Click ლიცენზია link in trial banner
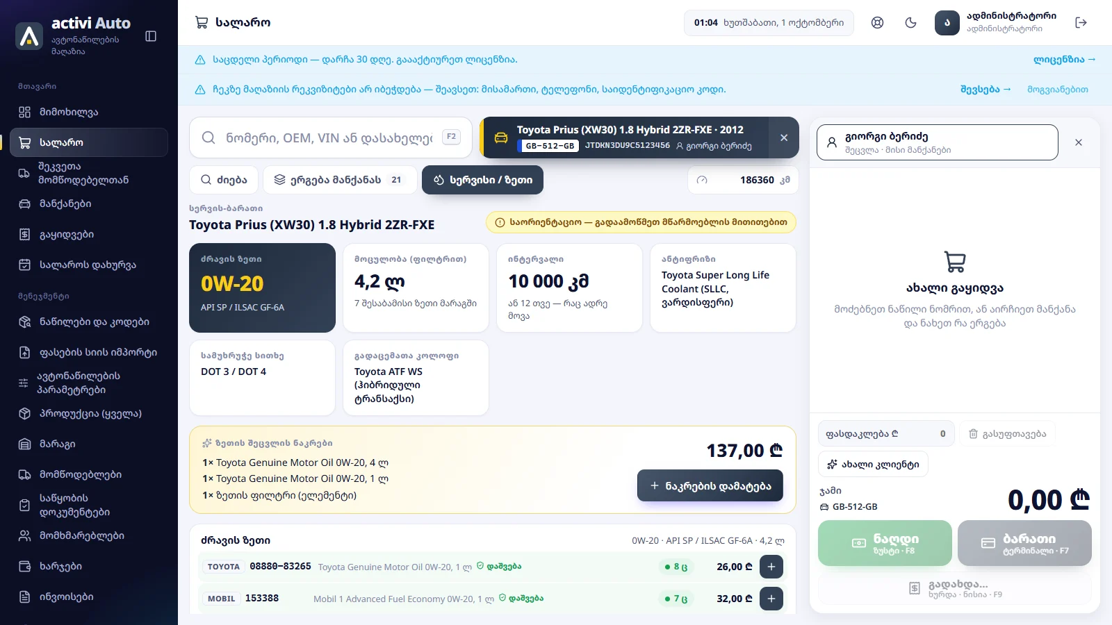Image resolution: width=1112 pixels, height=625 pixels. coord(1064,60)
